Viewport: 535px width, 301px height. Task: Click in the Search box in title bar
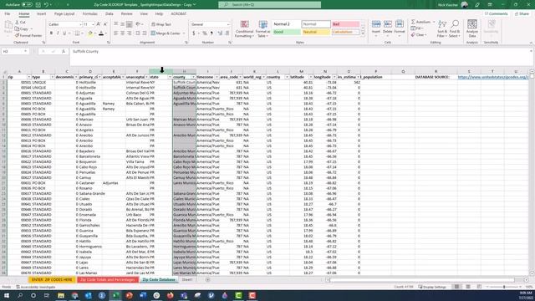click(269, 5)
